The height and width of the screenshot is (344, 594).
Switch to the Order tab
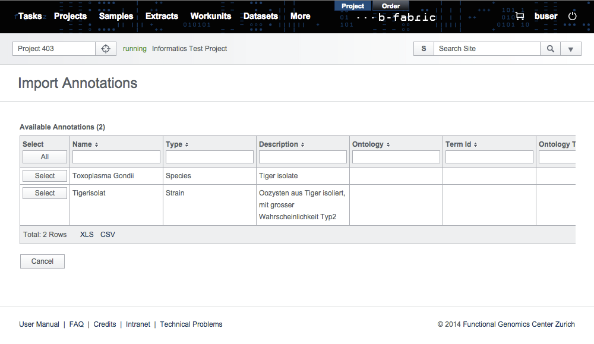tap(391, 6)
